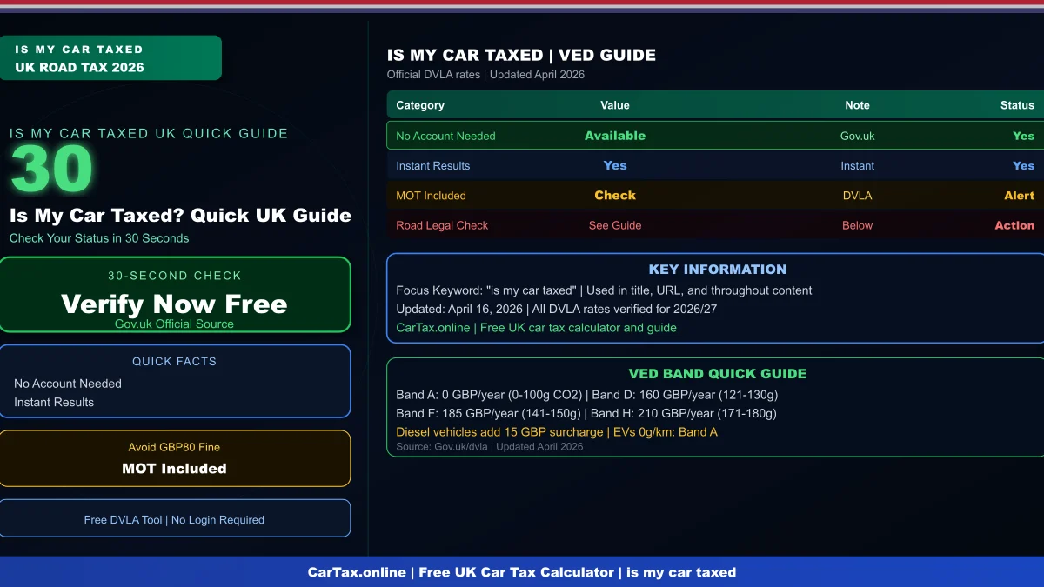Click the Gov.uk note in No Account Needed row
The image size is (1044, 587).
point(857,136)
